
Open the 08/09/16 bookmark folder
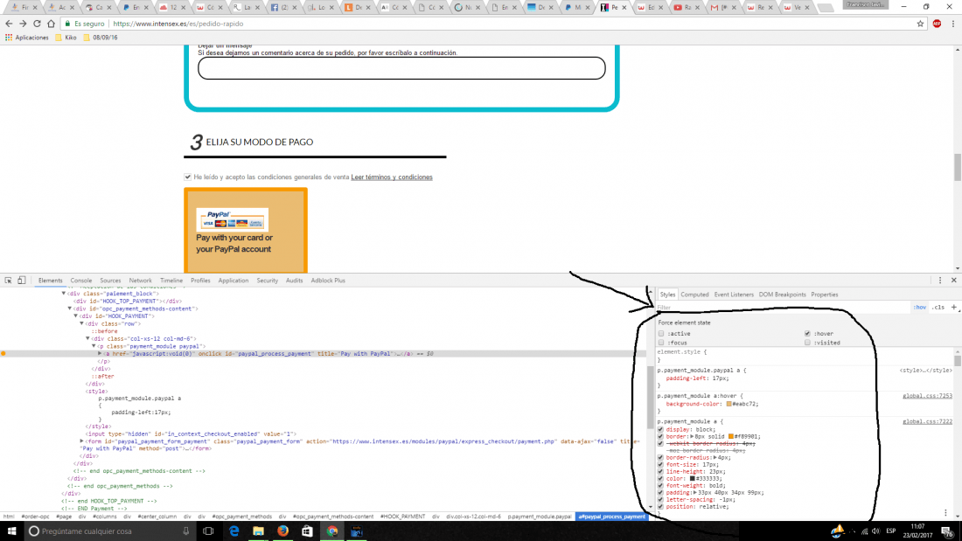click(x=100, y=38)
